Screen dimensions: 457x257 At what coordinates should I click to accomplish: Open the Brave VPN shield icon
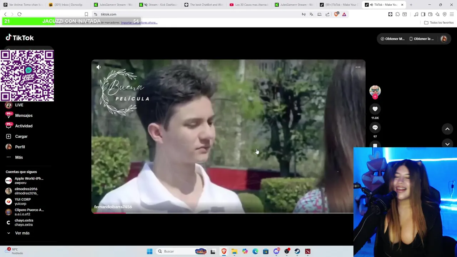pos(445,14)
